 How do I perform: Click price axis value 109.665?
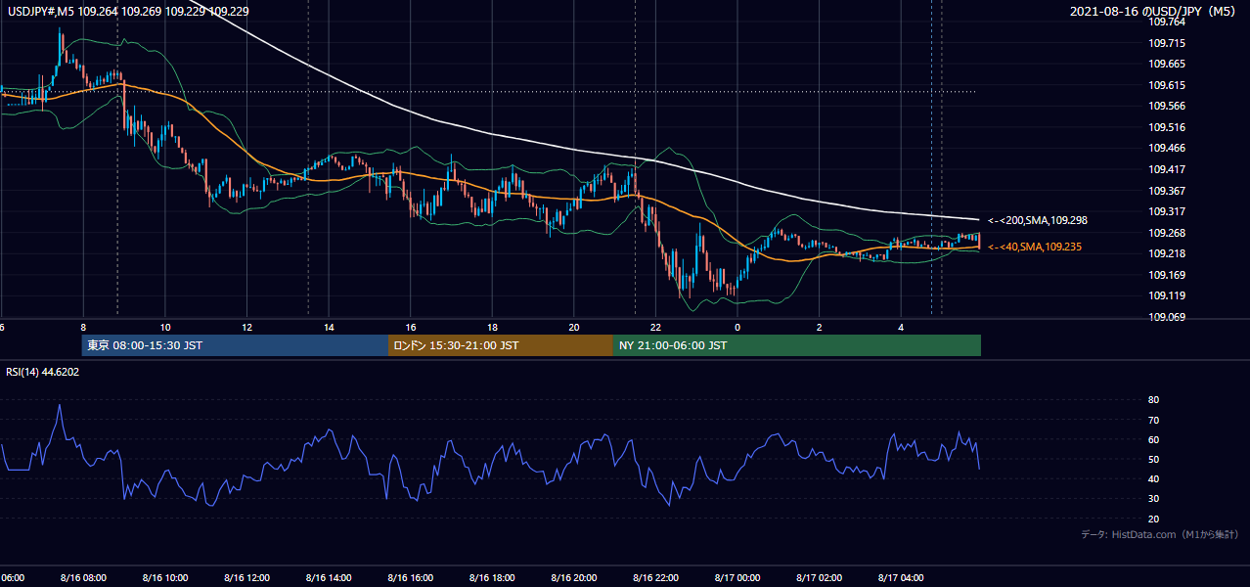[x=1167, y=64]
